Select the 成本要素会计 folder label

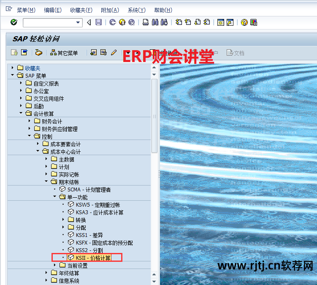(x=65, y=144)
